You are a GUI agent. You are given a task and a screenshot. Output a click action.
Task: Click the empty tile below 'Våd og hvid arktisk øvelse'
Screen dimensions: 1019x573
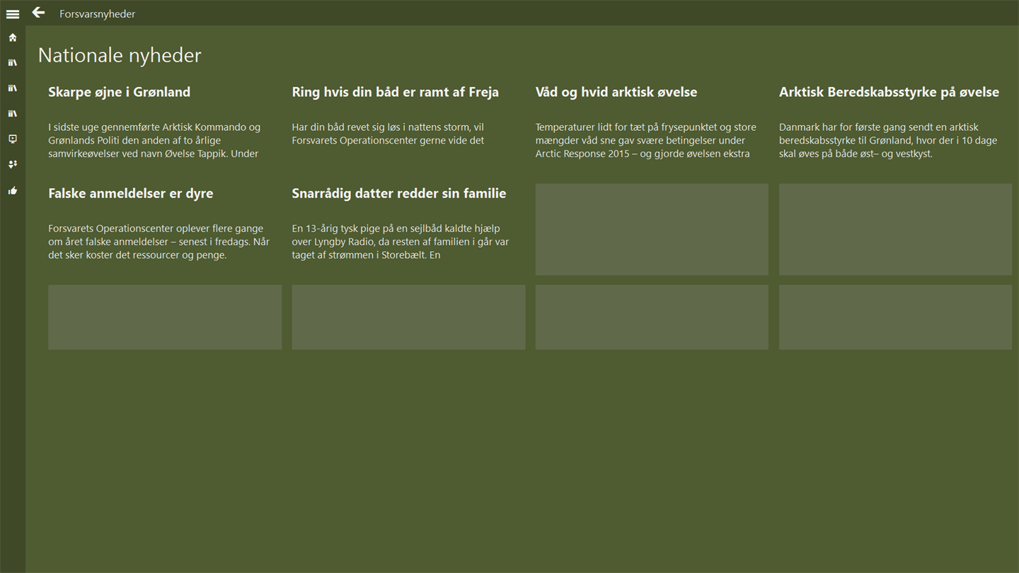(652, 229)
